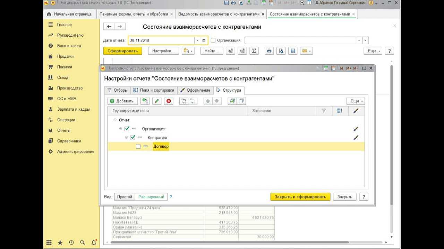Select the Расширенный view mode
Viewport: 444px width, 249px height.
(x=151, y=197)
